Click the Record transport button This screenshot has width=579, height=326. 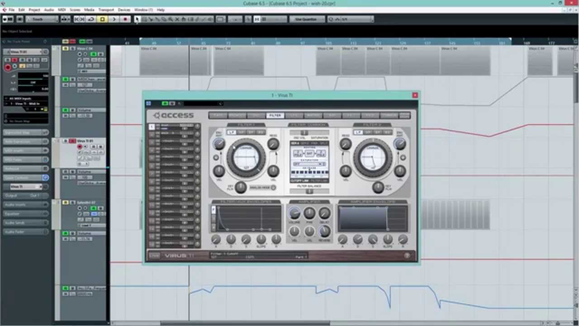point(125,19)
